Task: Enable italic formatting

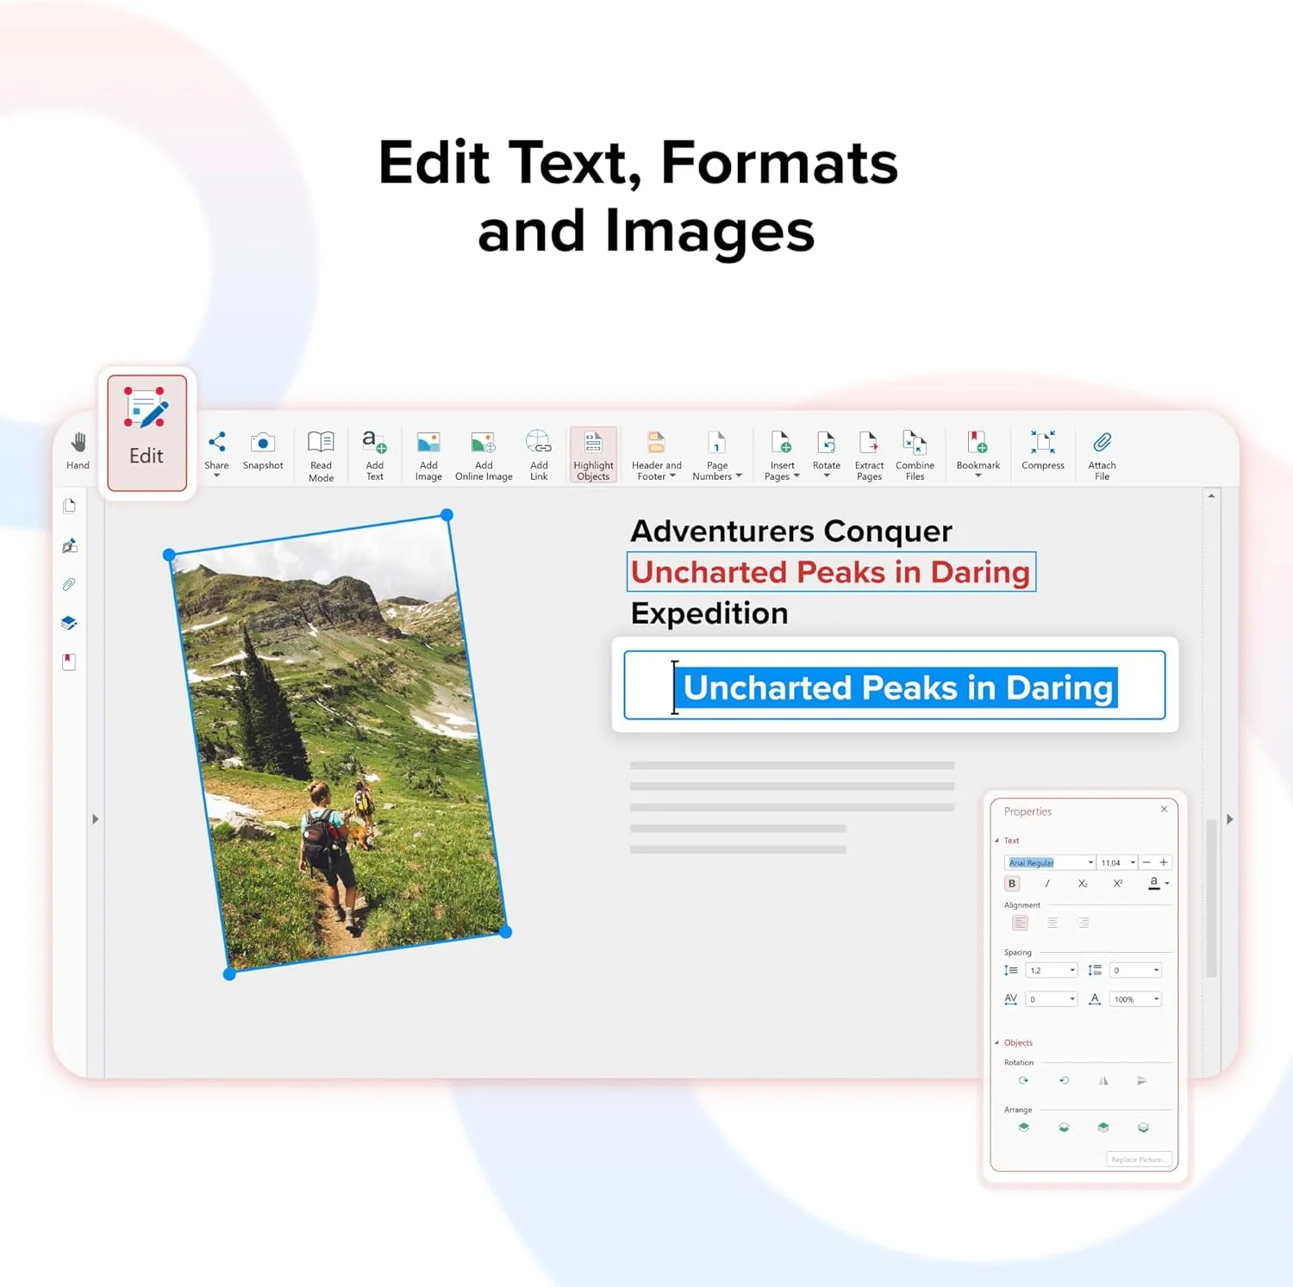Action: click(x=1046, y=883)
